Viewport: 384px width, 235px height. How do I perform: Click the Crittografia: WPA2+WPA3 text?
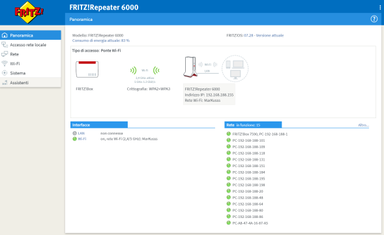[x=149, y=89]
